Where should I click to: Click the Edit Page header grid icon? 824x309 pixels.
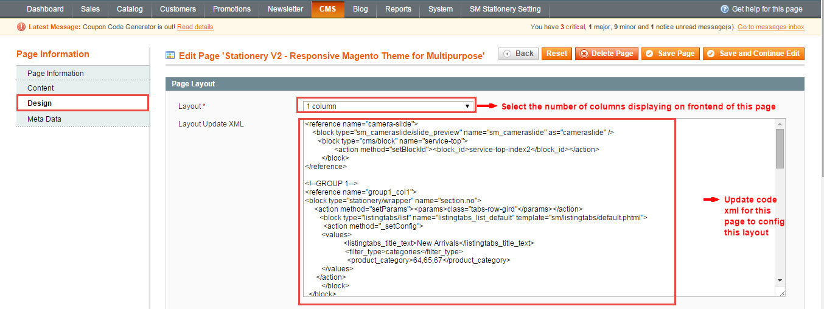pyautogui.click(x=170, y=55)
